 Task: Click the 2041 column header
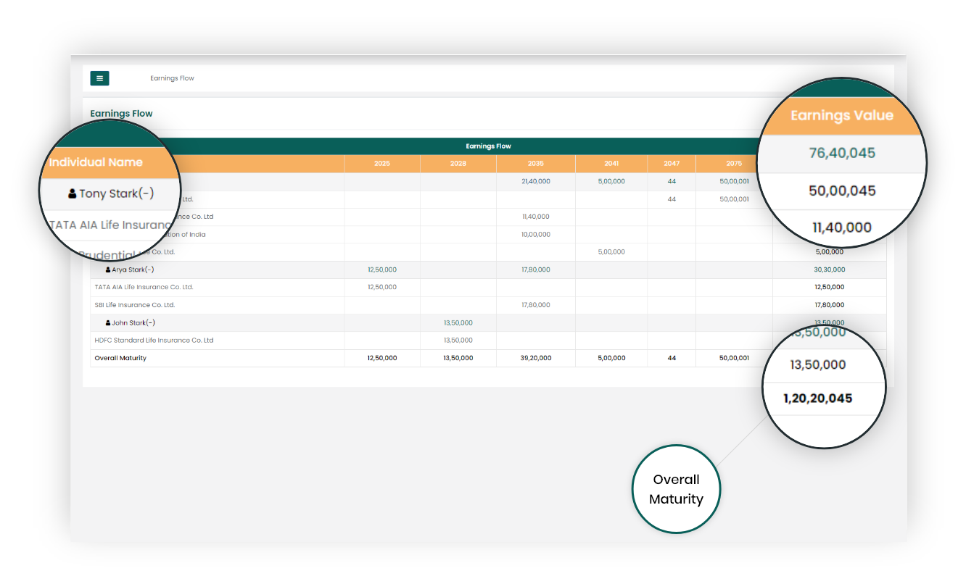(611, 164)
